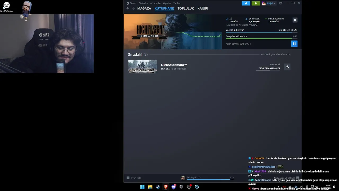
Task: Open İndiriliyor 1/2 downloads status
Action: [x=194, y=177]
